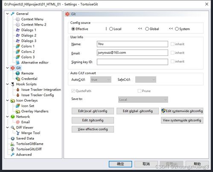This screenshot has height=172, width=213.
Task: Select the Local config source radio
Action: pos(111,29)
